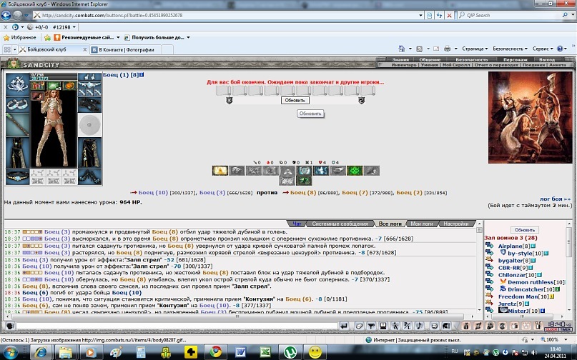Image resolution: width=577 pixels, height=360 pixels.
Task: Activate the yellow glowing combat skill icon
Action: (220, 171)
